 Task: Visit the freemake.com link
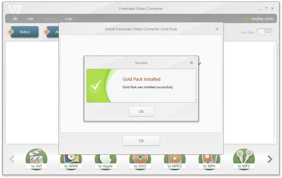(258, 19)
